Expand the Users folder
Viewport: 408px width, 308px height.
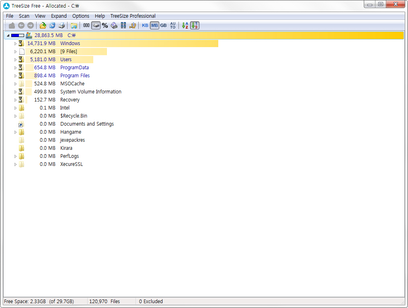pos(15,60)
